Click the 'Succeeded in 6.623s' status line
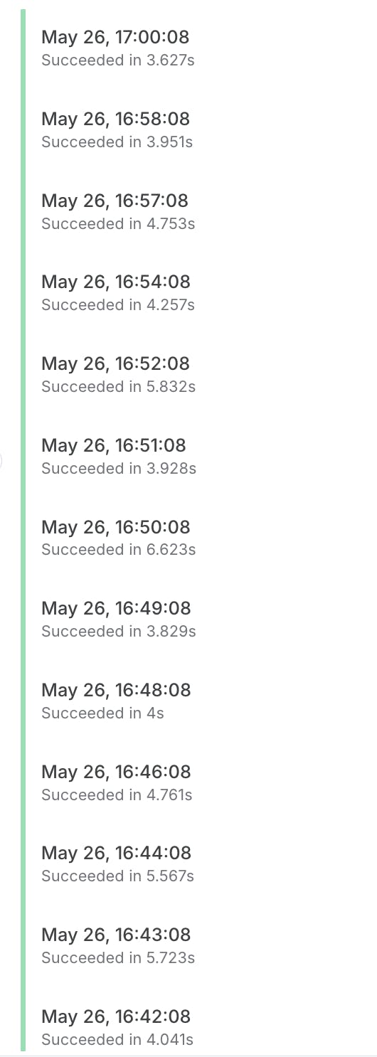Image resolution: width=377 pixels, height=1057 pixels. [119, 550]
